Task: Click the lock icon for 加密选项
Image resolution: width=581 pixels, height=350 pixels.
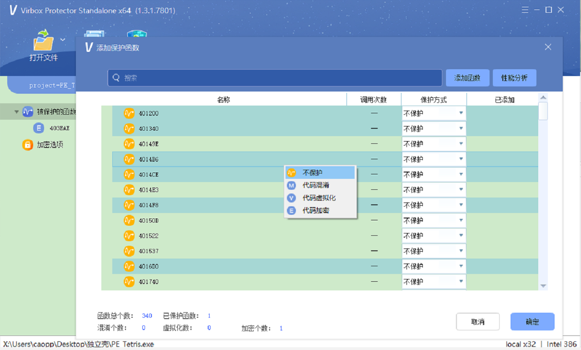Action: click(28, 145)
